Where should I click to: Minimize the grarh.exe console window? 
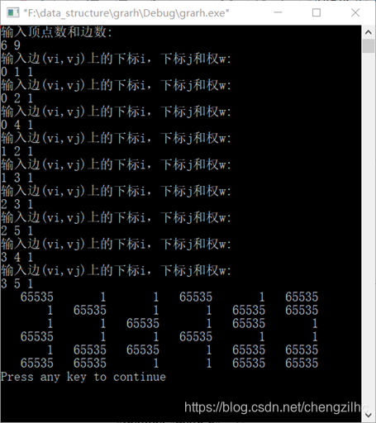point(278,12)
